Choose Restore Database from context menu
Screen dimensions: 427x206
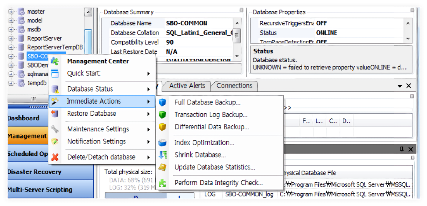(x=92, y=114)
